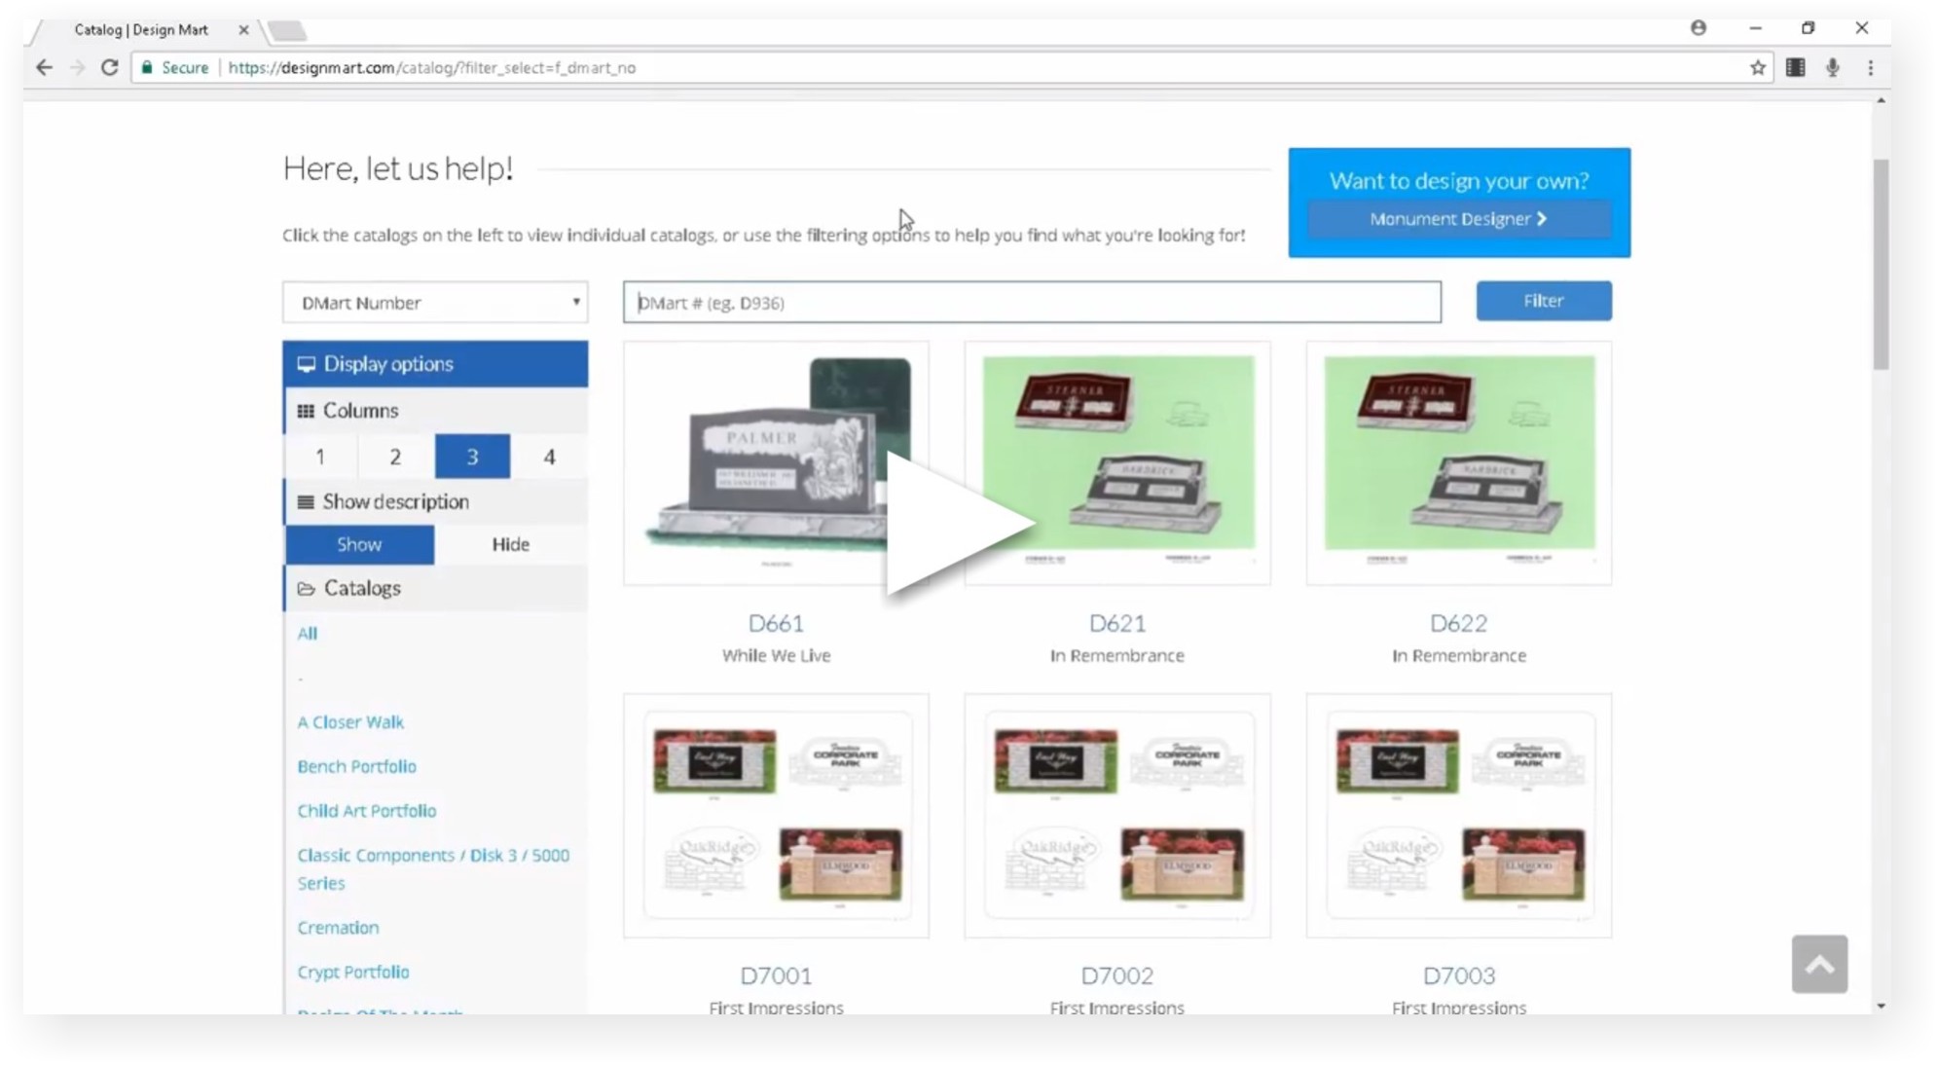Click the scroll-to-top arrow button
This screenshot has width=1938, height=1065.
tap(1820, 964)
